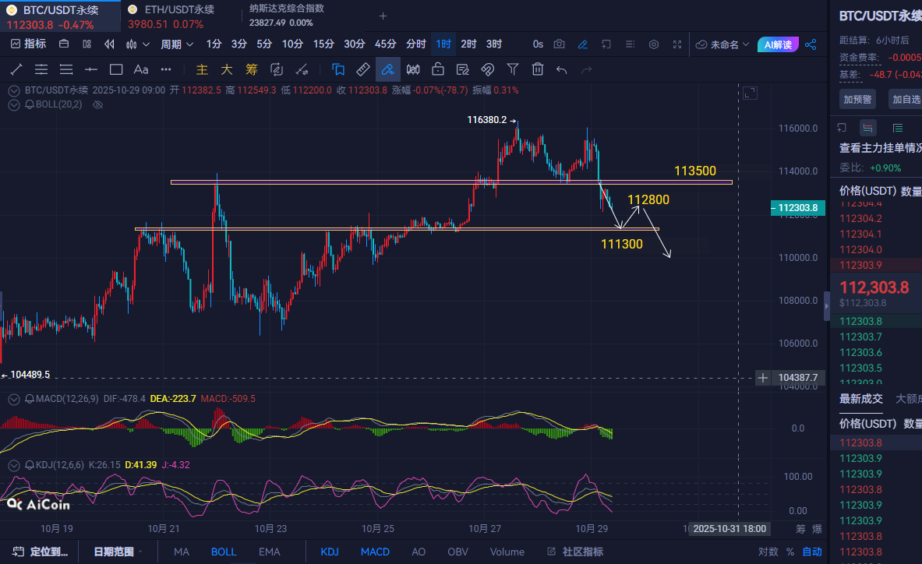Select the ruler measurement tool
This screenshot has height=564, width=922.
(362, 69)
